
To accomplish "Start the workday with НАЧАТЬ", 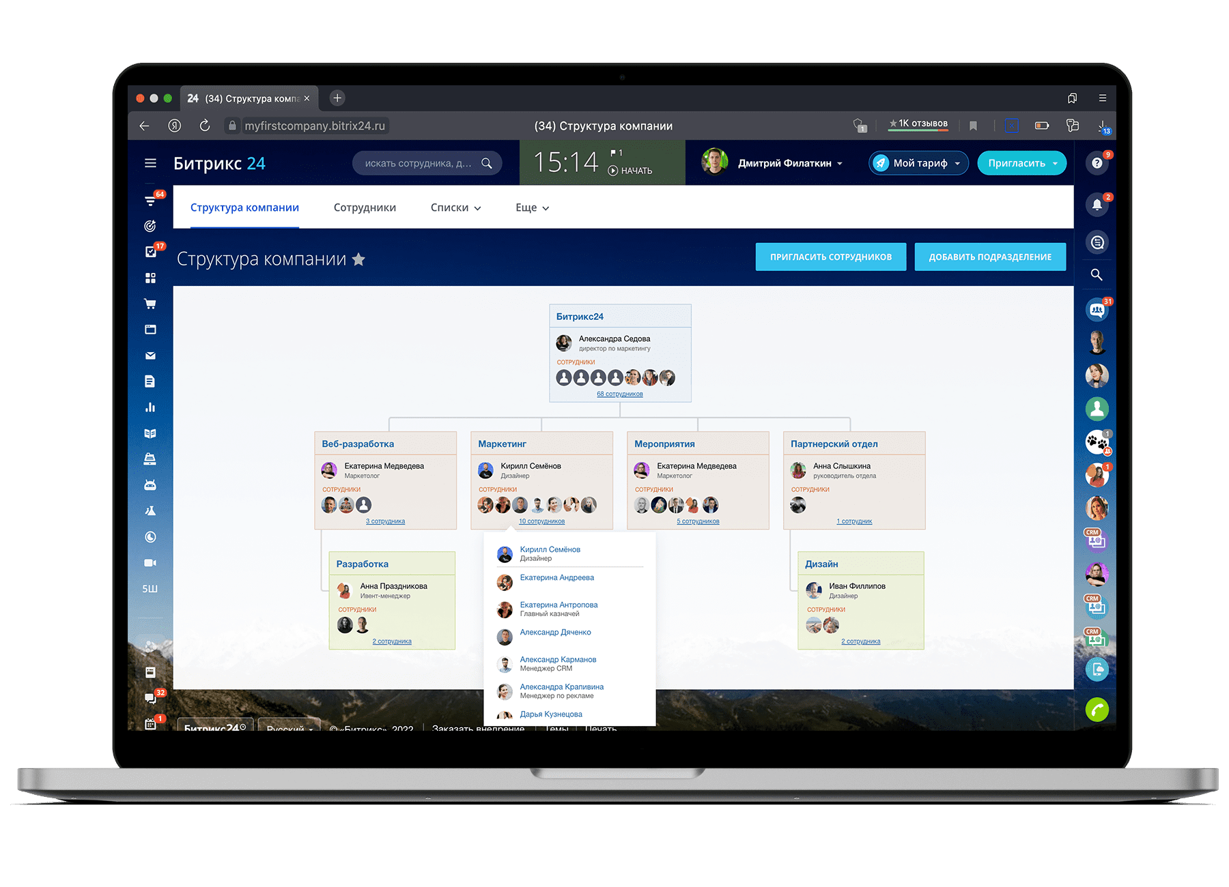I will tap(630, 171).
